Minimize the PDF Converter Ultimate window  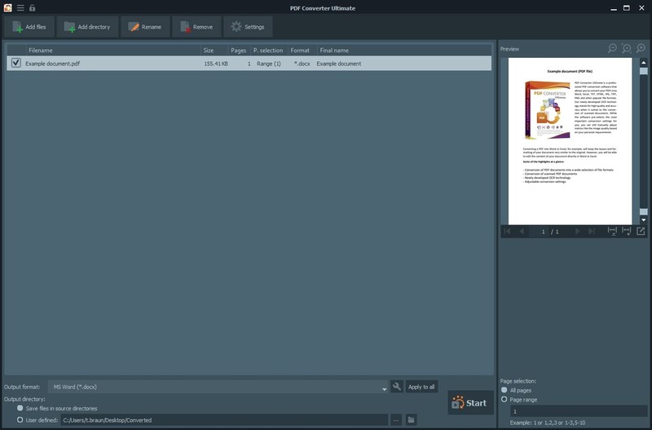click(x=614, y=8)
